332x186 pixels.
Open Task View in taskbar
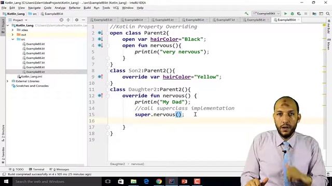point(108,181)
